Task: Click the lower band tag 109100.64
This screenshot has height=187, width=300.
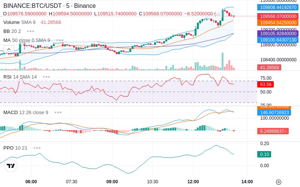Action: (278, 40)
